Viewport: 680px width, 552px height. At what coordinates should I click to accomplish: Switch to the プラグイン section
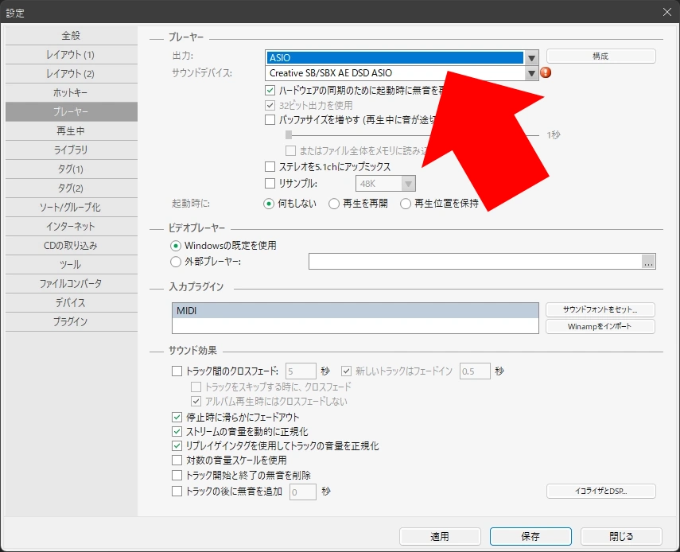(x=71, y=321)
